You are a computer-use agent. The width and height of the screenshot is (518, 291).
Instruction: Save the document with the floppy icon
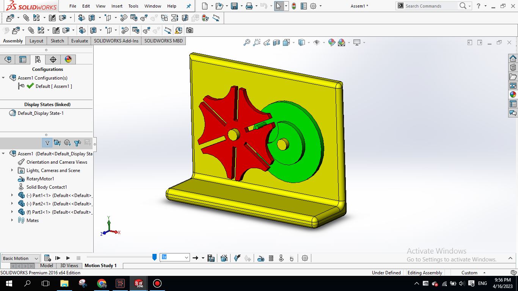234,6
